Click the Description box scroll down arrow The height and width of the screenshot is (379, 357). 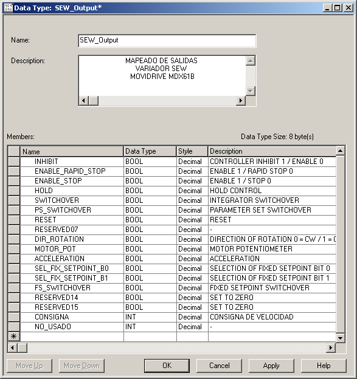(250, 91)
